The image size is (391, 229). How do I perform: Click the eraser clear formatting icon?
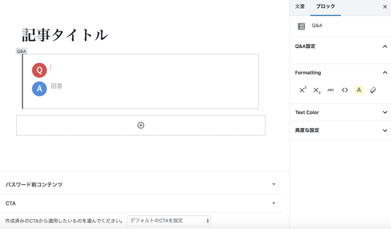tap(373, 90)
